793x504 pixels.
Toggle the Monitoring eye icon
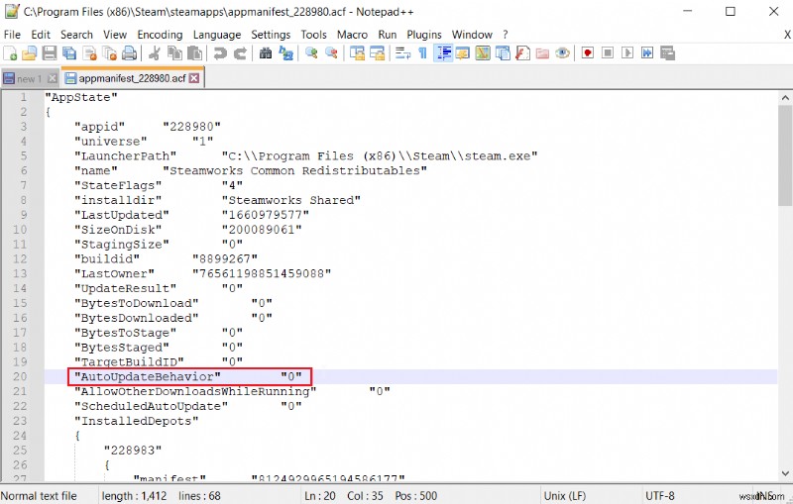coord(562,53)
